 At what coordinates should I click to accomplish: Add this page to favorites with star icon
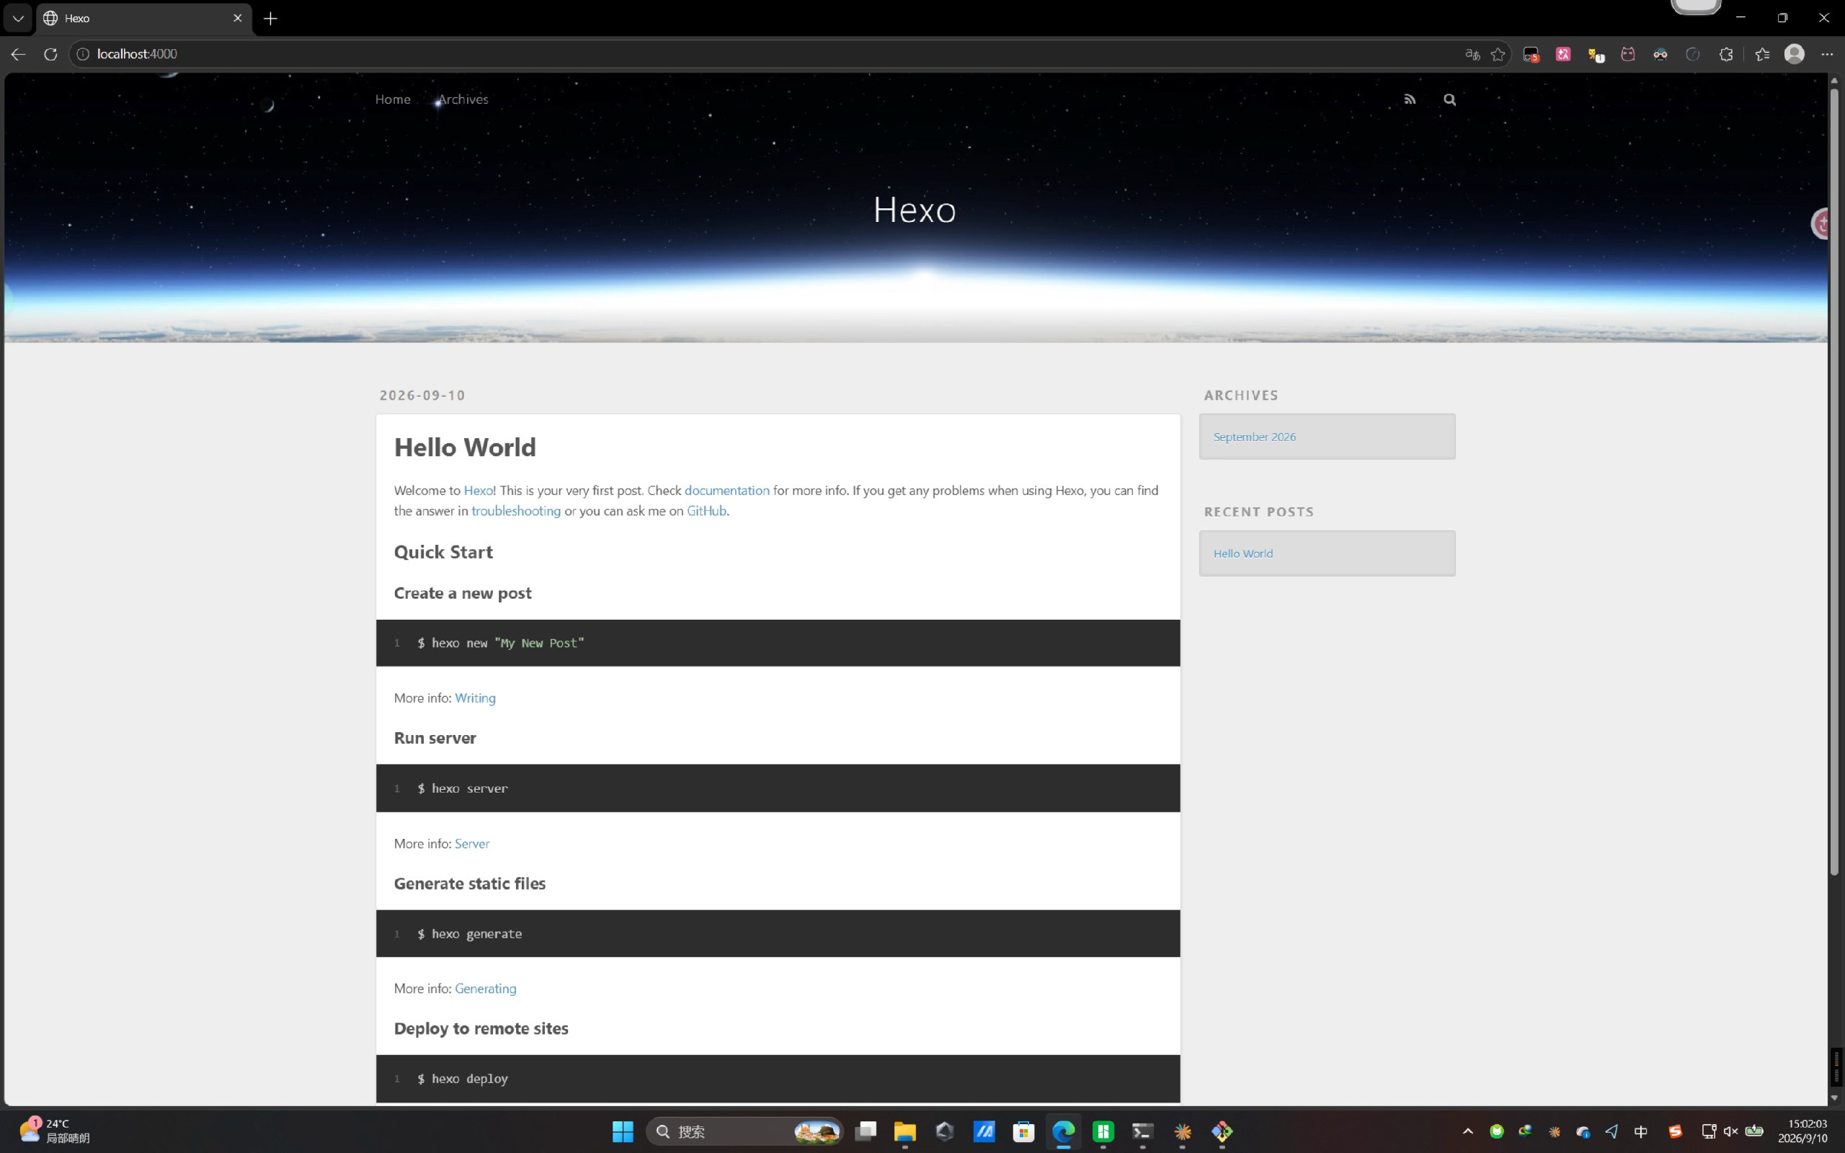(x=1498, y=54)
